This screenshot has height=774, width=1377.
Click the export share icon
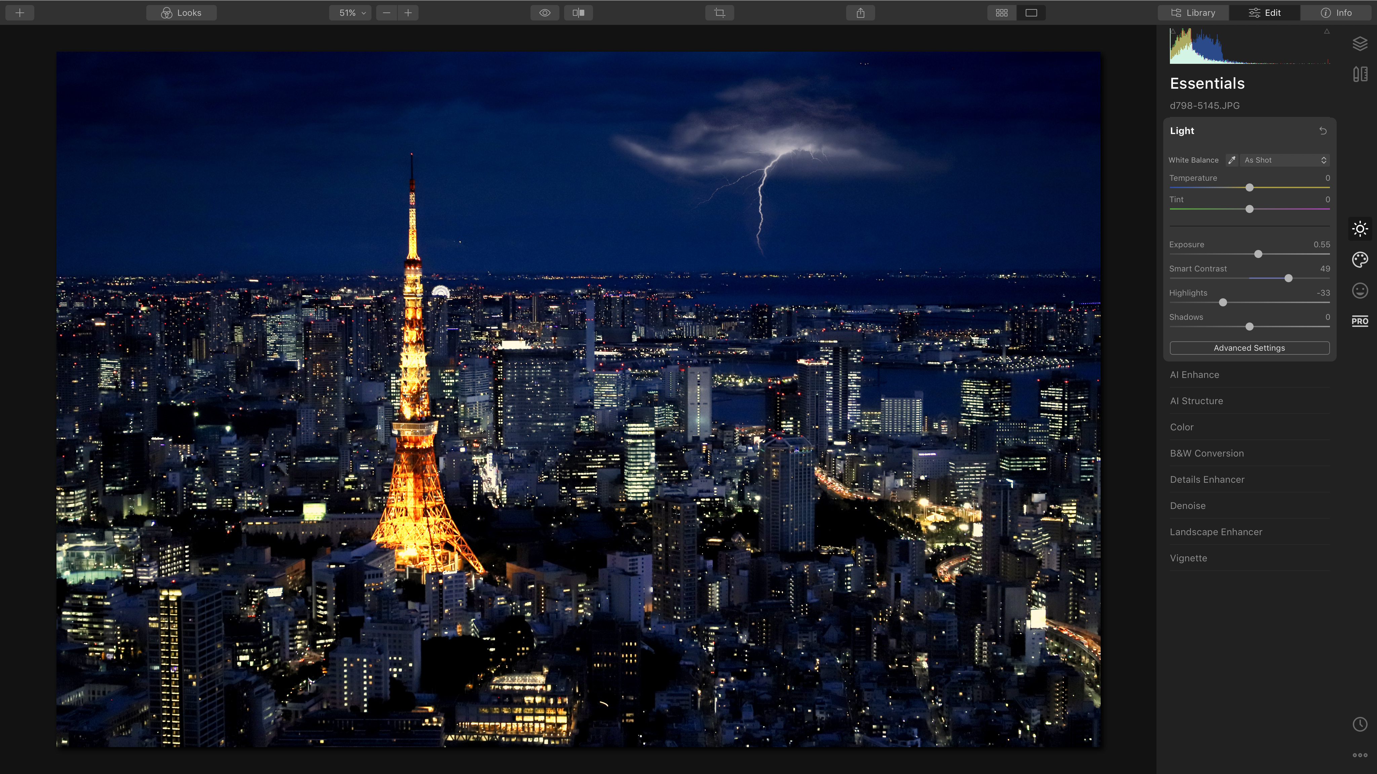(x=860, y=13)
